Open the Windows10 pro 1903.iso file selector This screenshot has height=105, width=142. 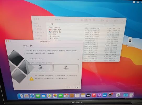click(x=53, y=59)
